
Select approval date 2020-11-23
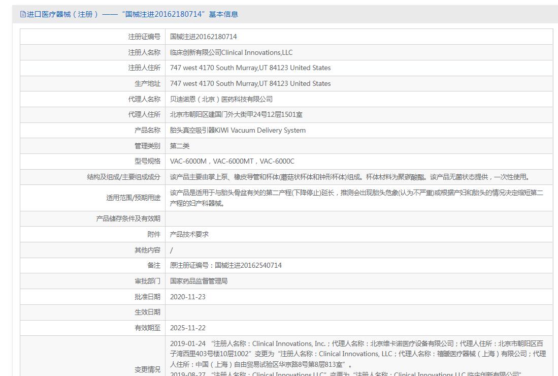(x=187, y=297)
